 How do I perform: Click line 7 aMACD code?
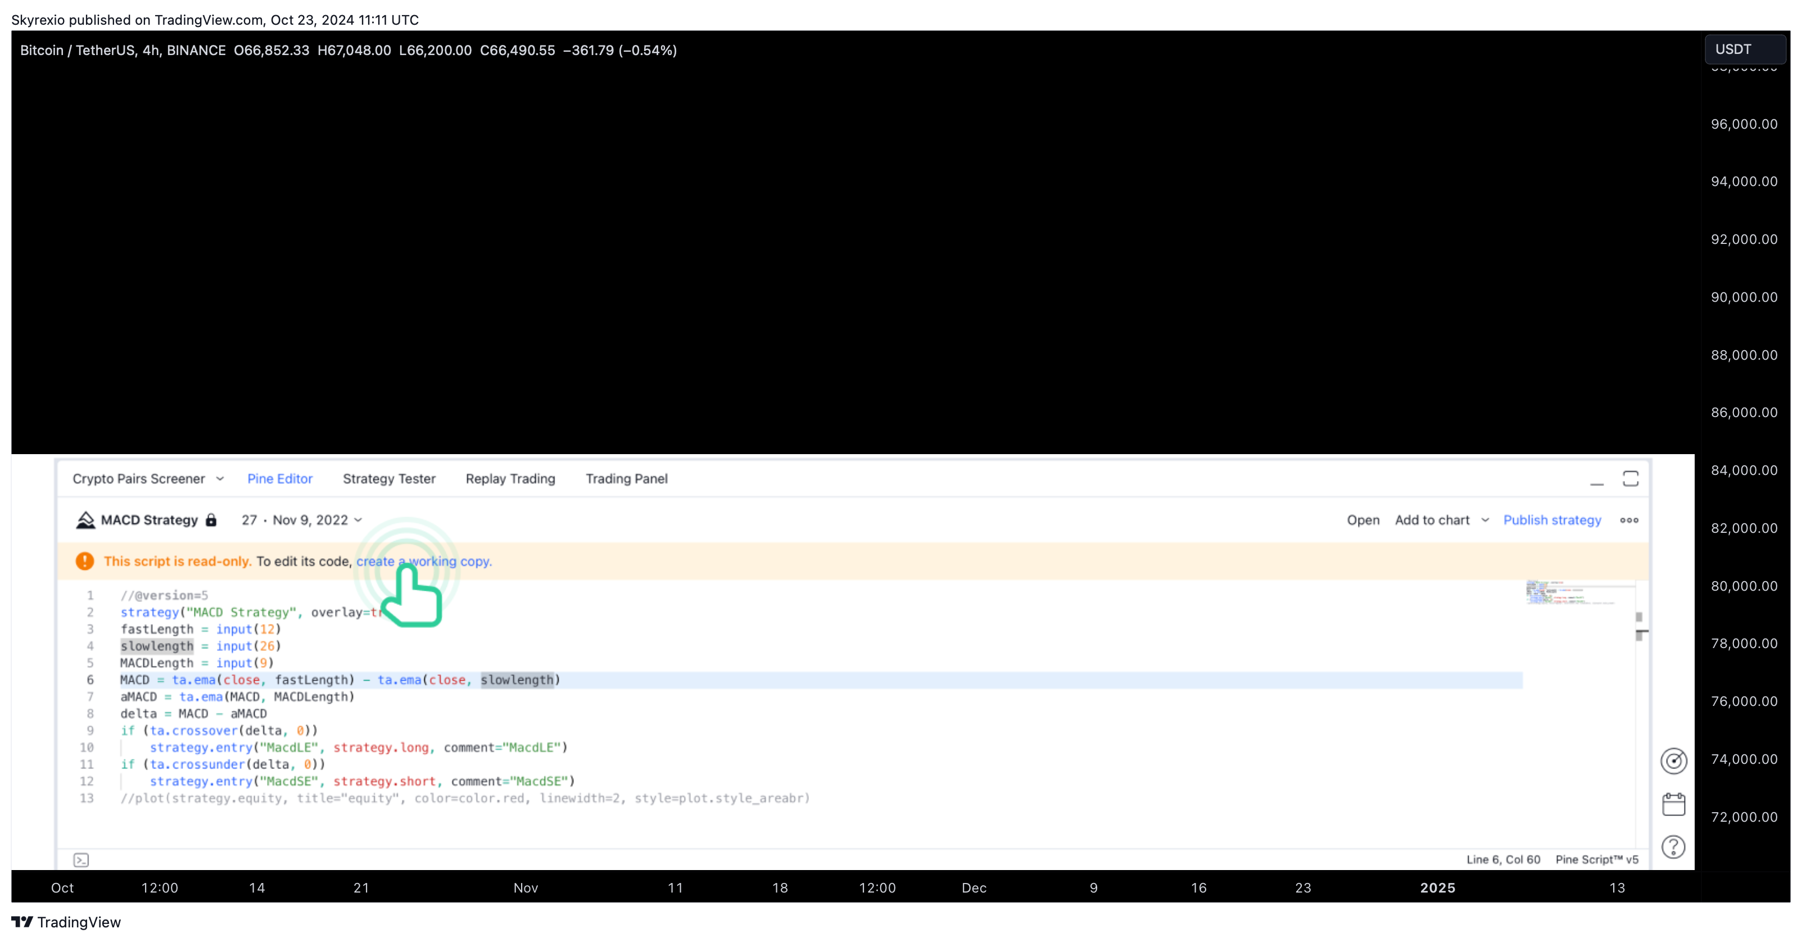coord(237,698)
